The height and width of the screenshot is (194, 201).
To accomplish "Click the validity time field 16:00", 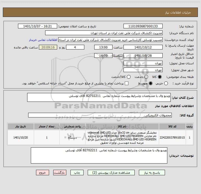I will coord(103,55).
